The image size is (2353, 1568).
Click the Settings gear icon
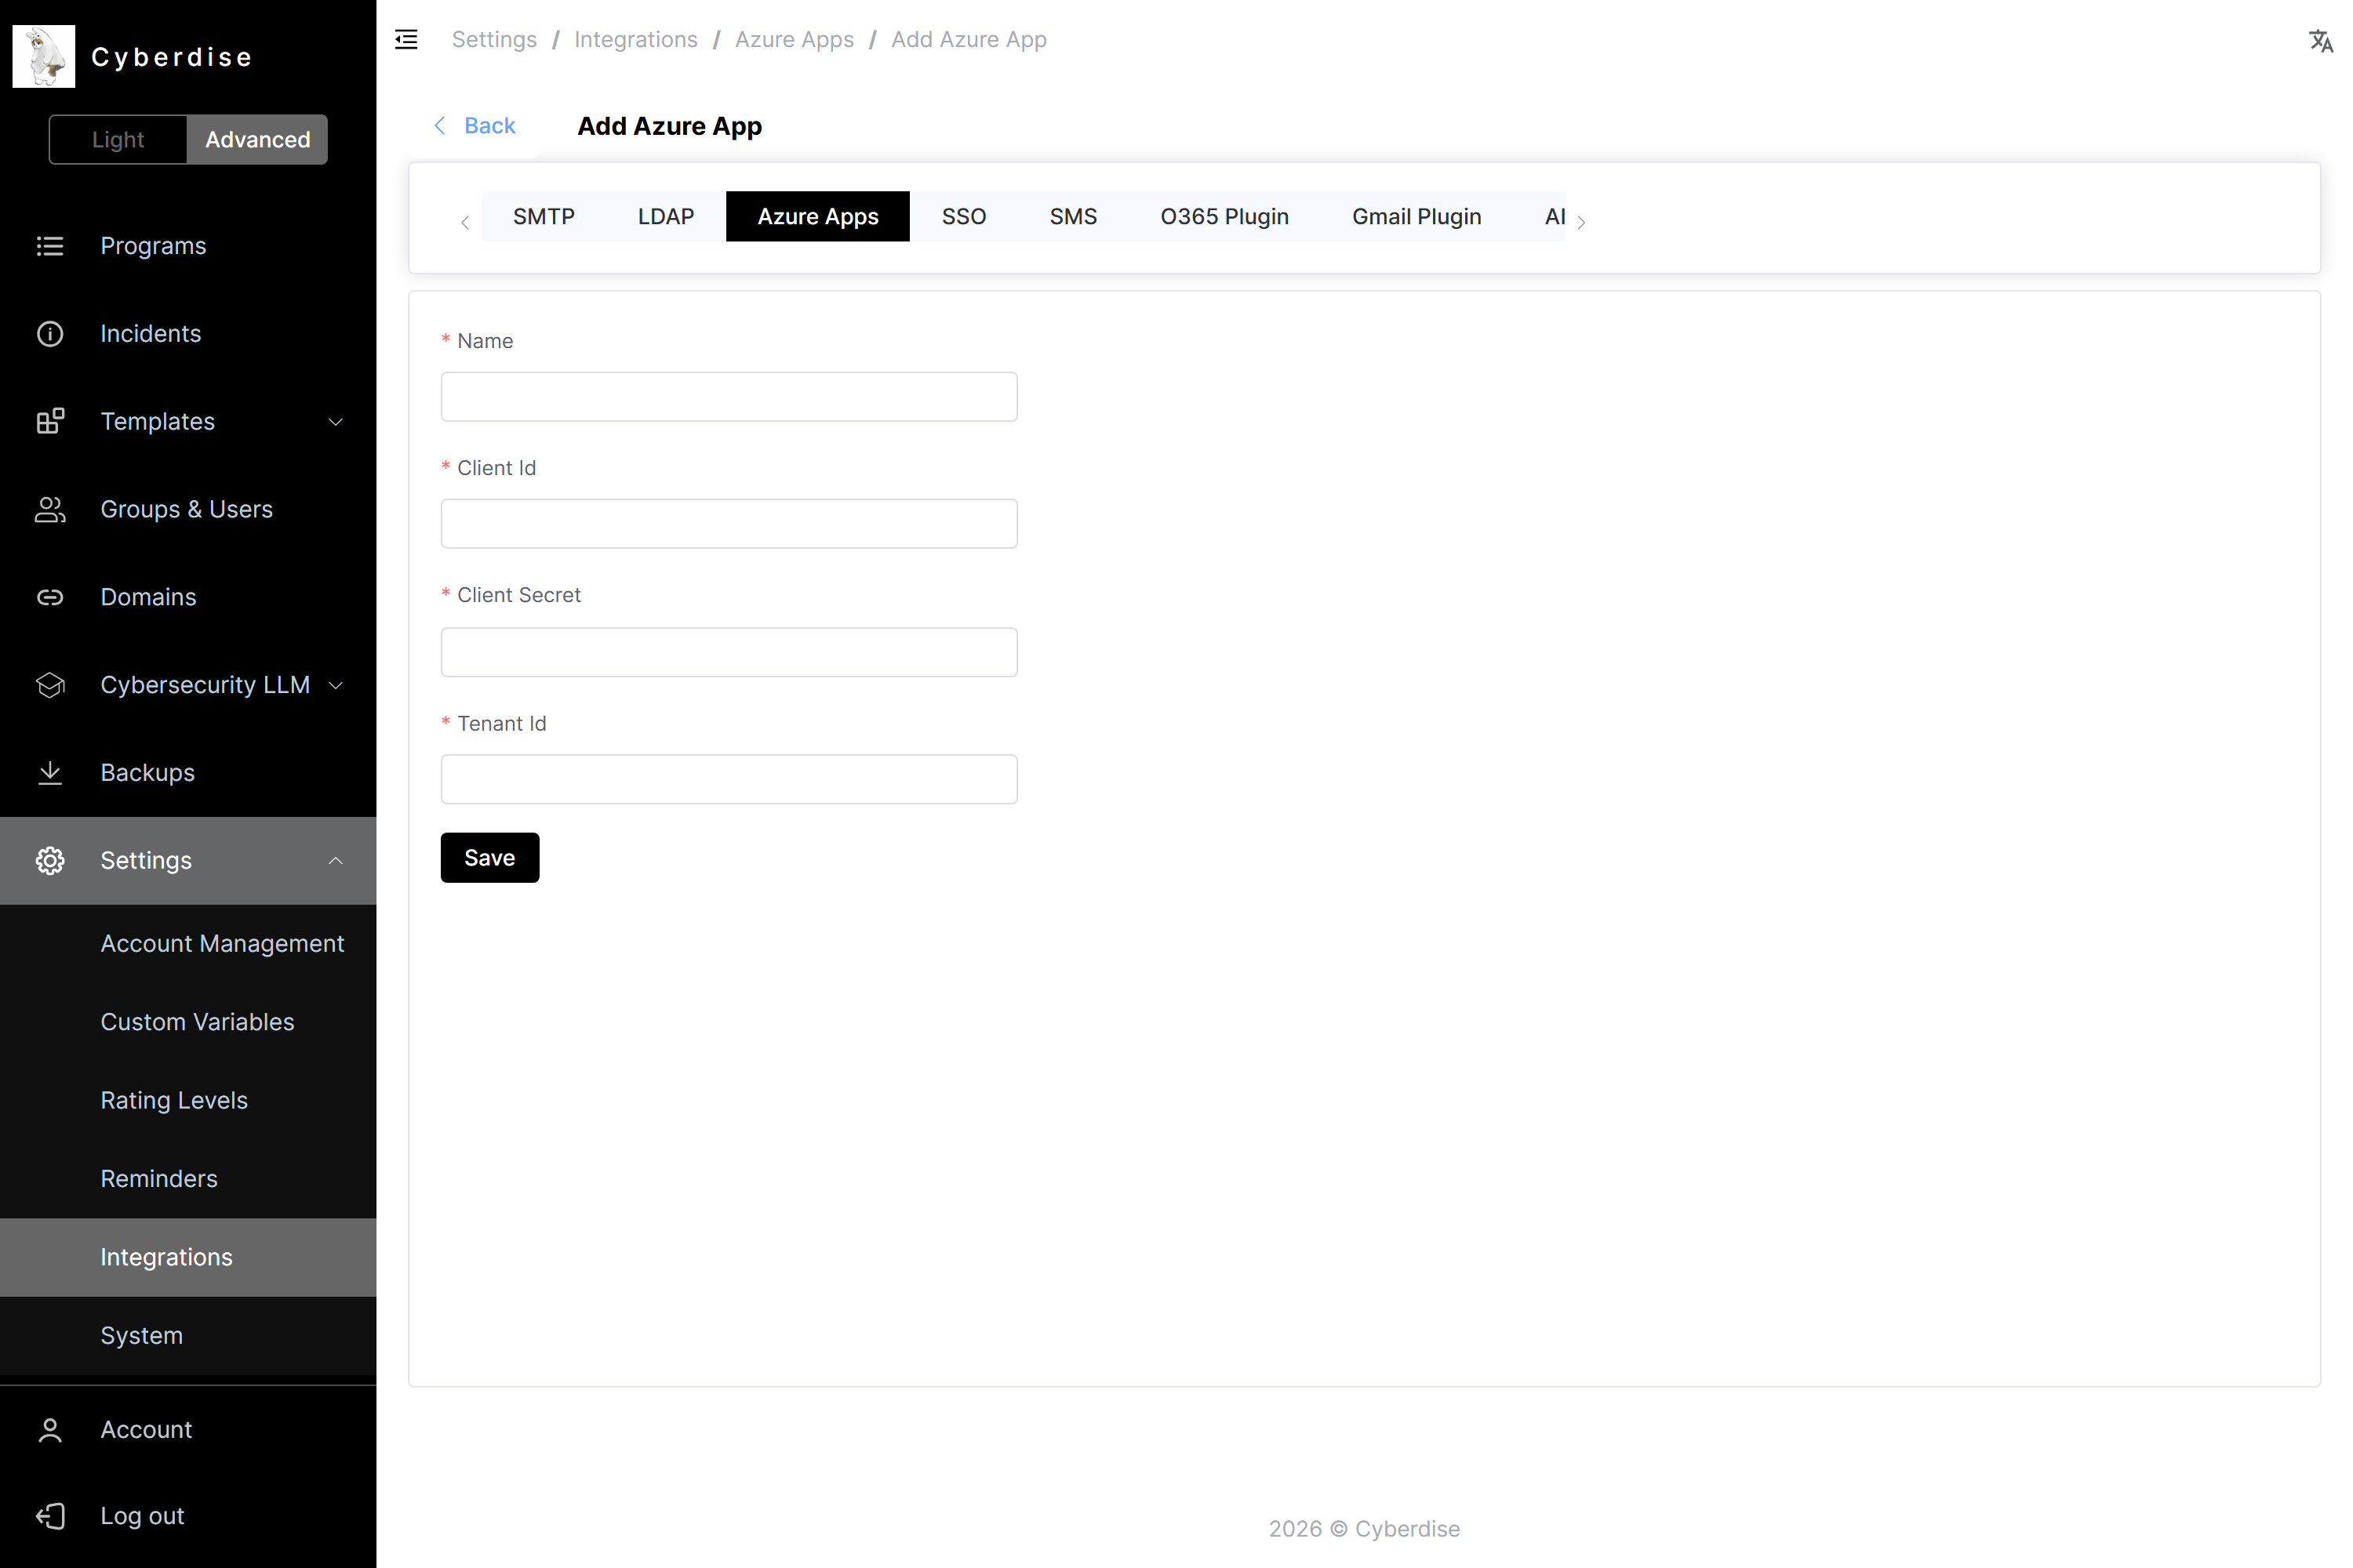(50, 860)
